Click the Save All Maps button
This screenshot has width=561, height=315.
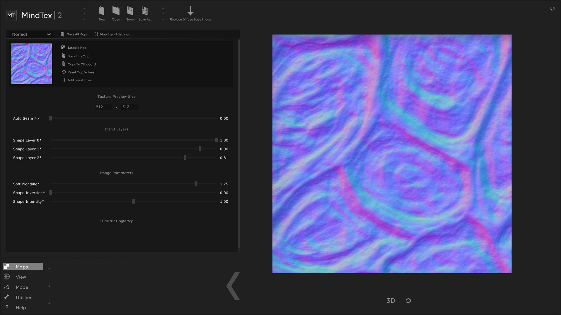coord(75,34)
